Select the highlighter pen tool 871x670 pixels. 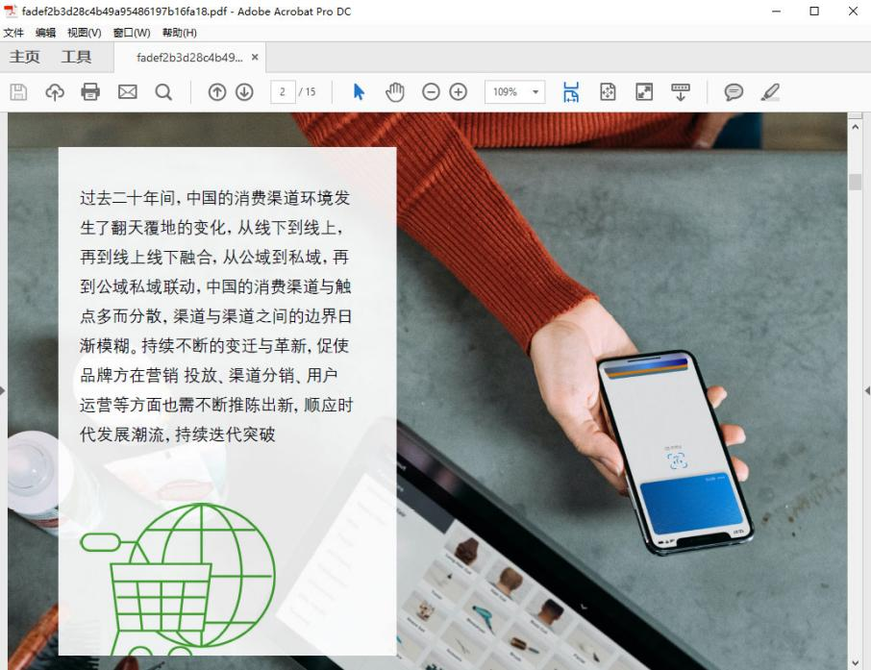tap(770, 92)
